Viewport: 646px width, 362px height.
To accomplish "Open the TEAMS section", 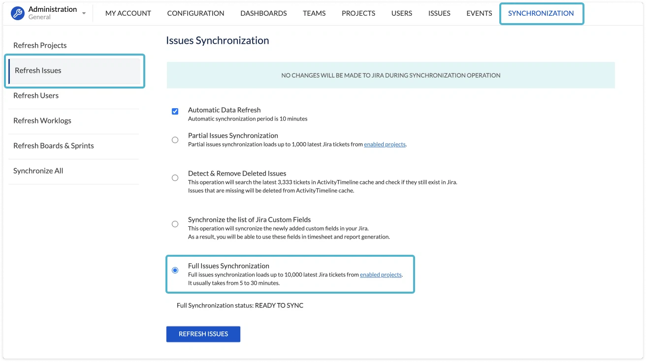I will (x=314, y=13).
